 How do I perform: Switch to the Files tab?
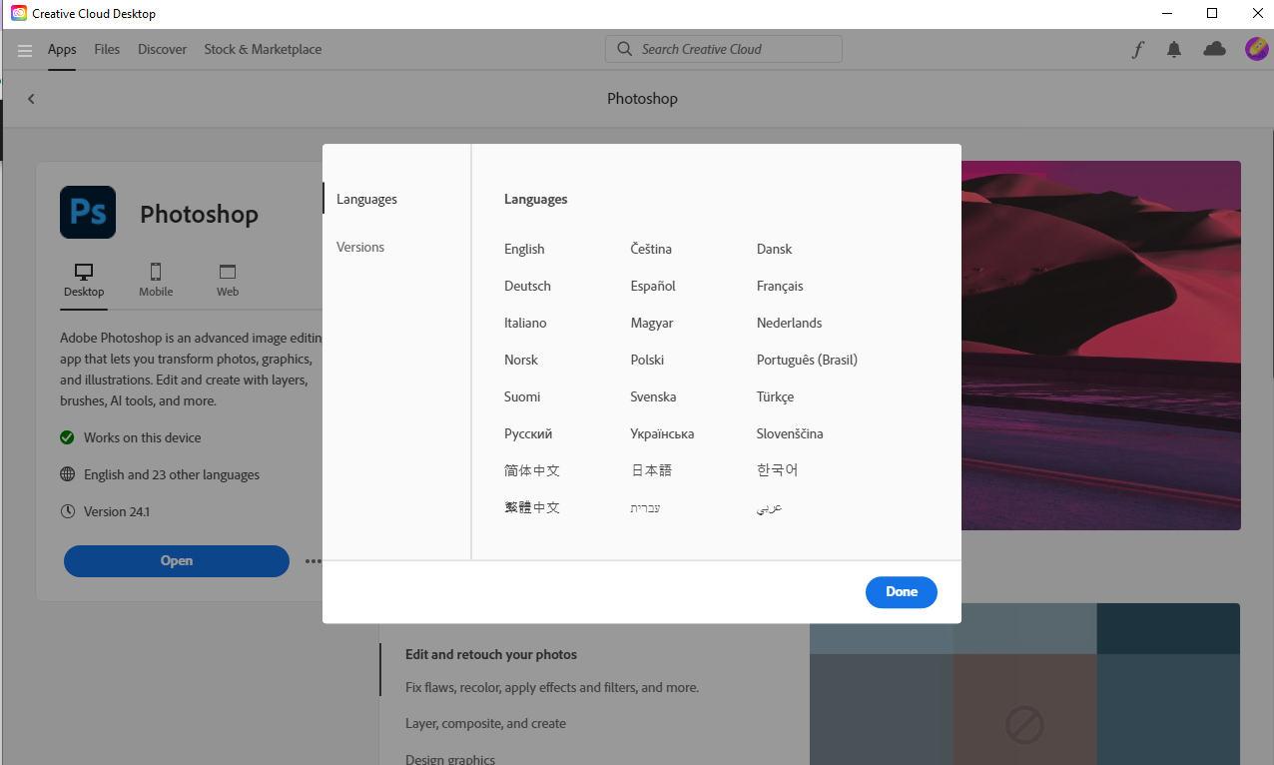(x=107, y=49)
